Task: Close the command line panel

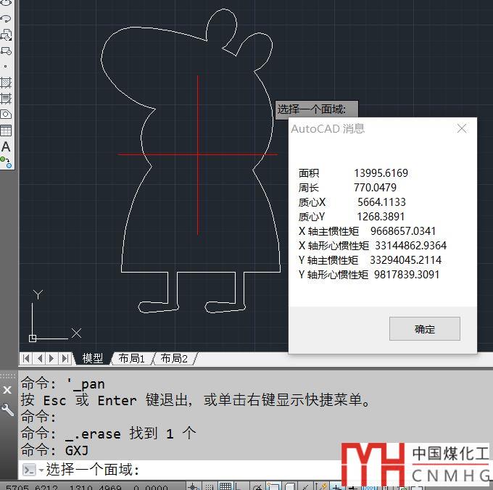Action: click(7, 390)
